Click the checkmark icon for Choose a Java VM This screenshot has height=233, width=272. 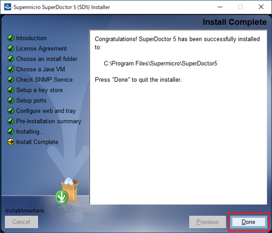[x=11, y=69]
